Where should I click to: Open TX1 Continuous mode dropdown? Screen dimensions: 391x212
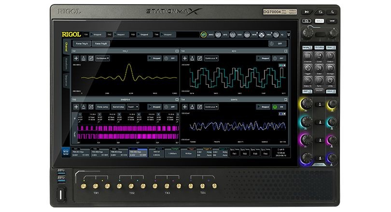[103, 58]
